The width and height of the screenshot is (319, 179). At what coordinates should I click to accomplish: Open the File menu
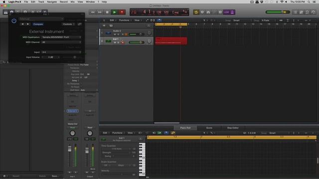coord(26,2)
